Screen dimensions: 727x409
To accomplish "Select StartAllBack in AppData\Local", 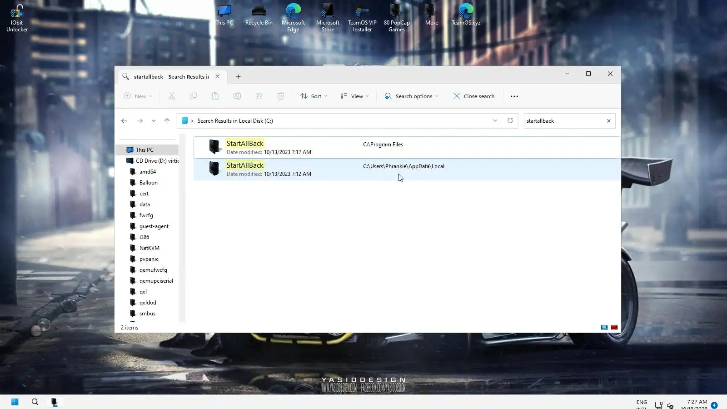I will (x=407, y=169).
